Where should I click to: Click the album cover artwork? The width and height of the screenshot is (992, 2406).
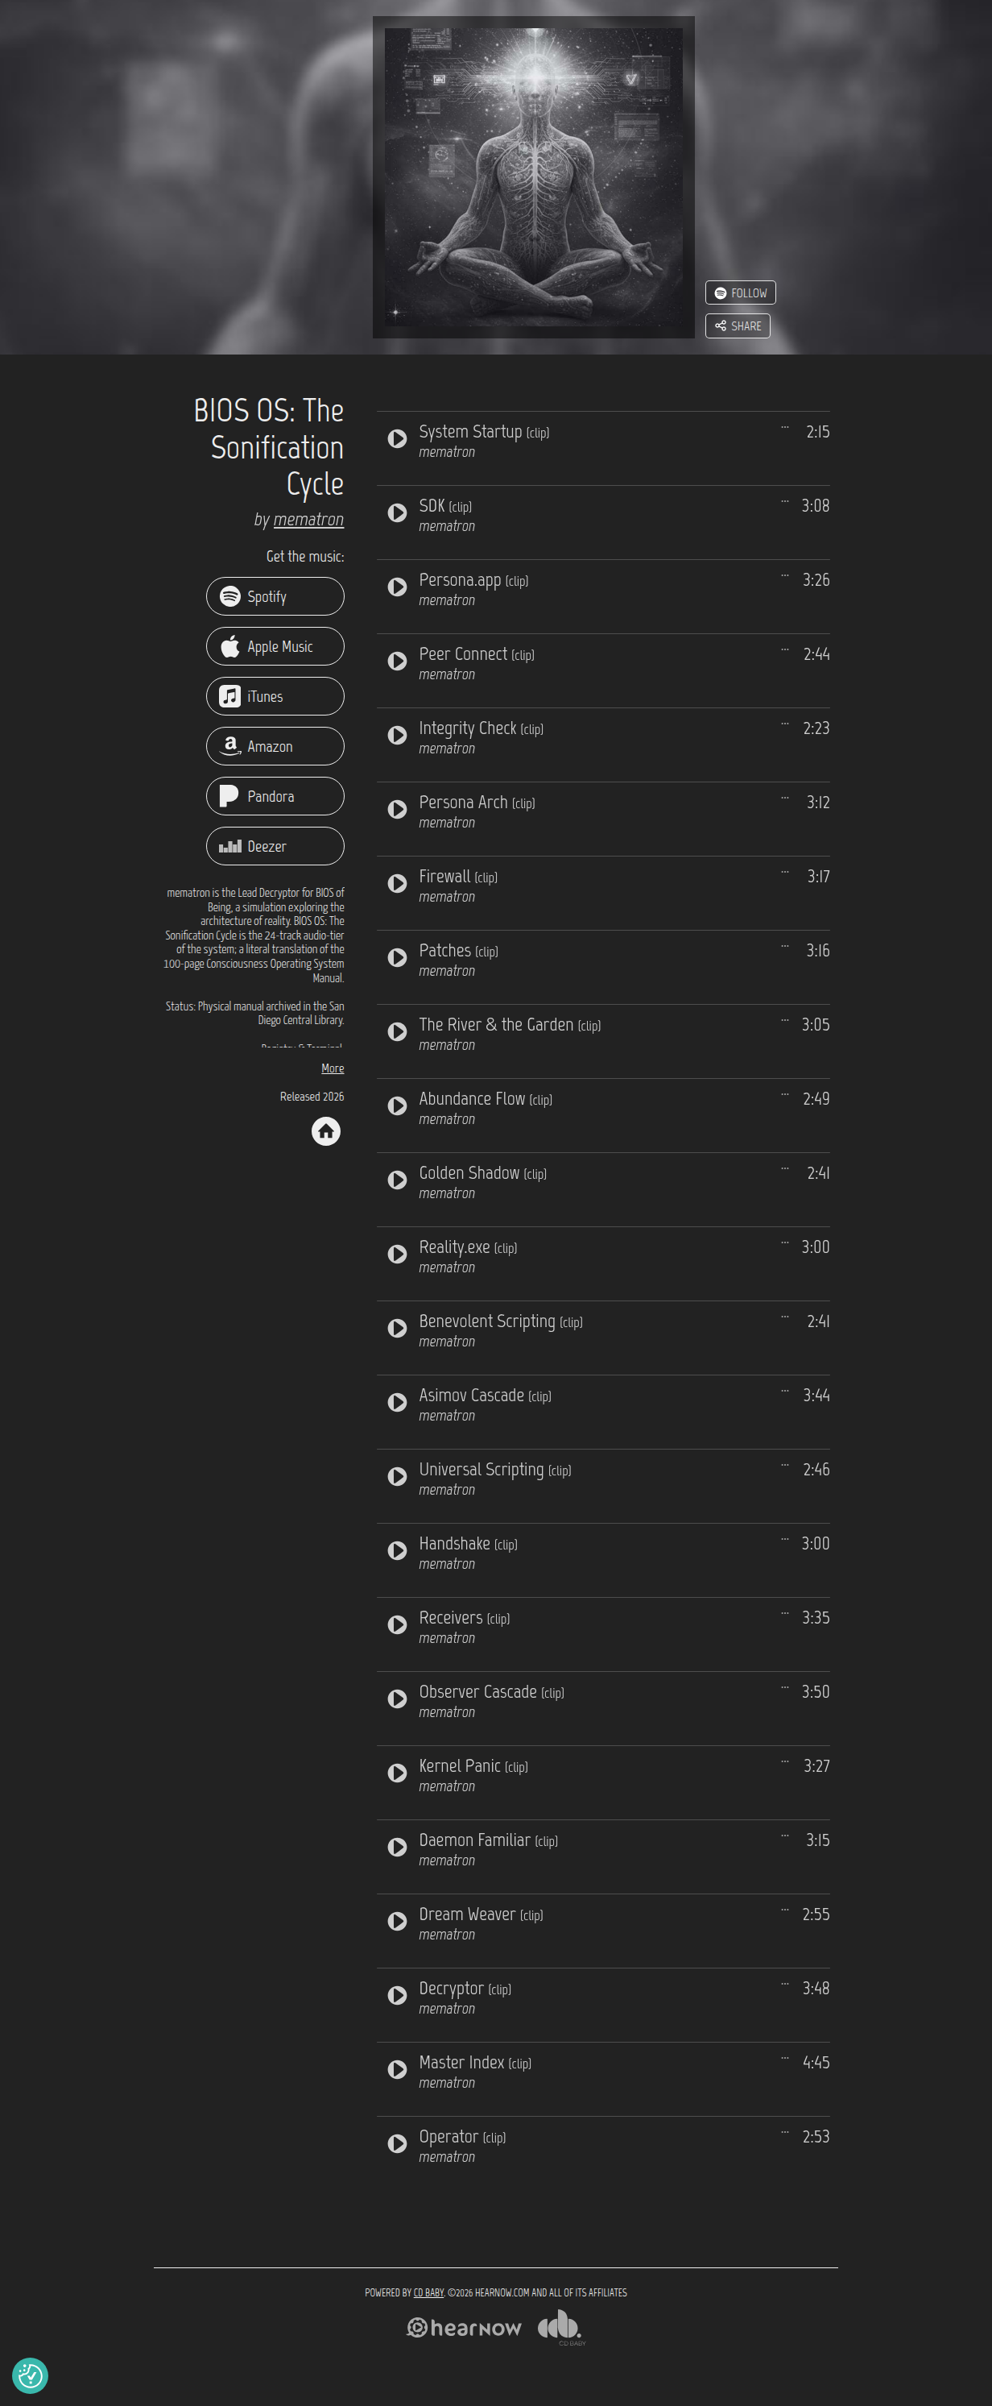pyautogui.click(x=534, y=177)
